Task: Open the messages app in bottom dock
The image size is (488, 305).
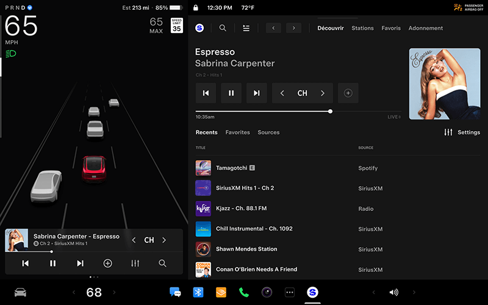Action: click(176, 292)
